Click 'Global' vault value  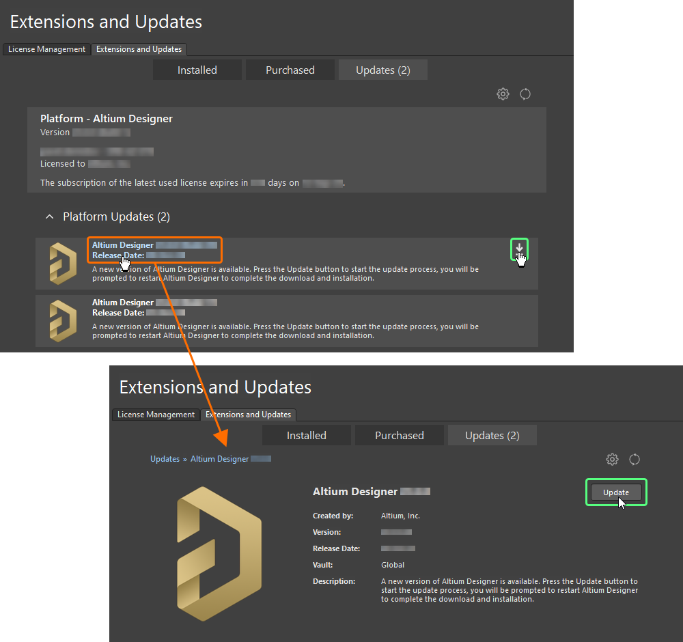coord(393,565)
